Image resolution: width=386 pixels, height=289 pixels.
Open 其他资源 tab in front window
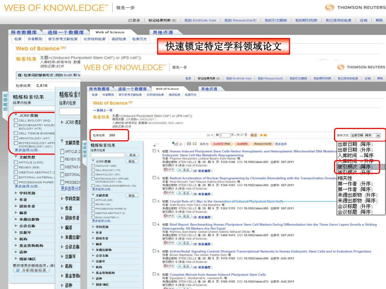pos(209,89)
